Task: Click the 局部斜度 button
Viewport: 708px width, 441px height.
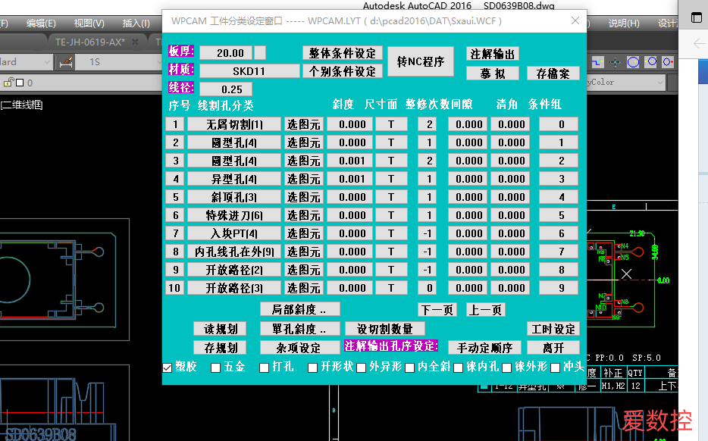Action: [300, 309]
